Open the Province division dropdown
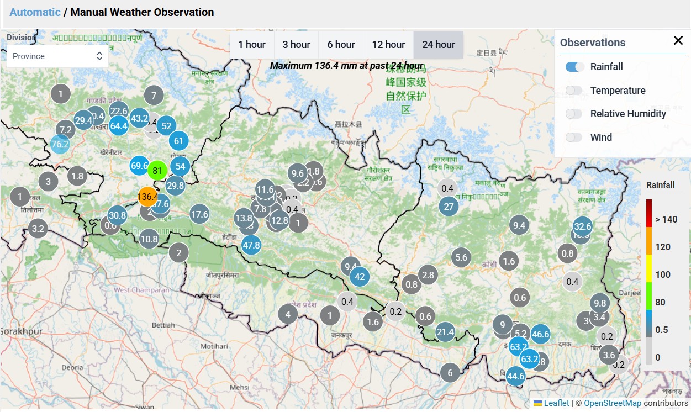Screen dimensions: 691x412 (57, 56)
